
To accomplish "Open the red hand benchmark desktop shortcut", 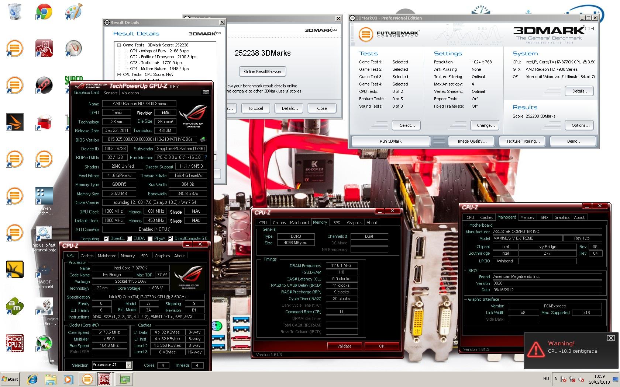I will click(x=44, y=48).
